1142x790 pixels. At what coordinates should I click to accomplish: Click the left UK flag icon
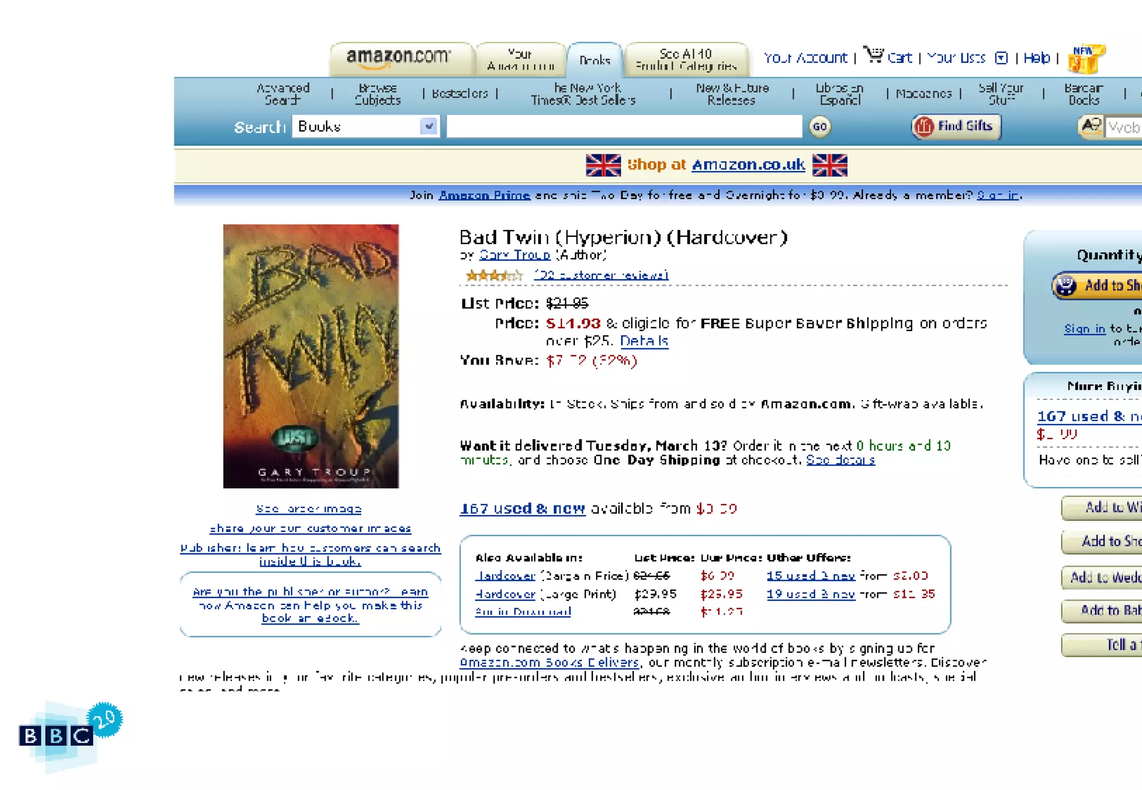(603, 165)
